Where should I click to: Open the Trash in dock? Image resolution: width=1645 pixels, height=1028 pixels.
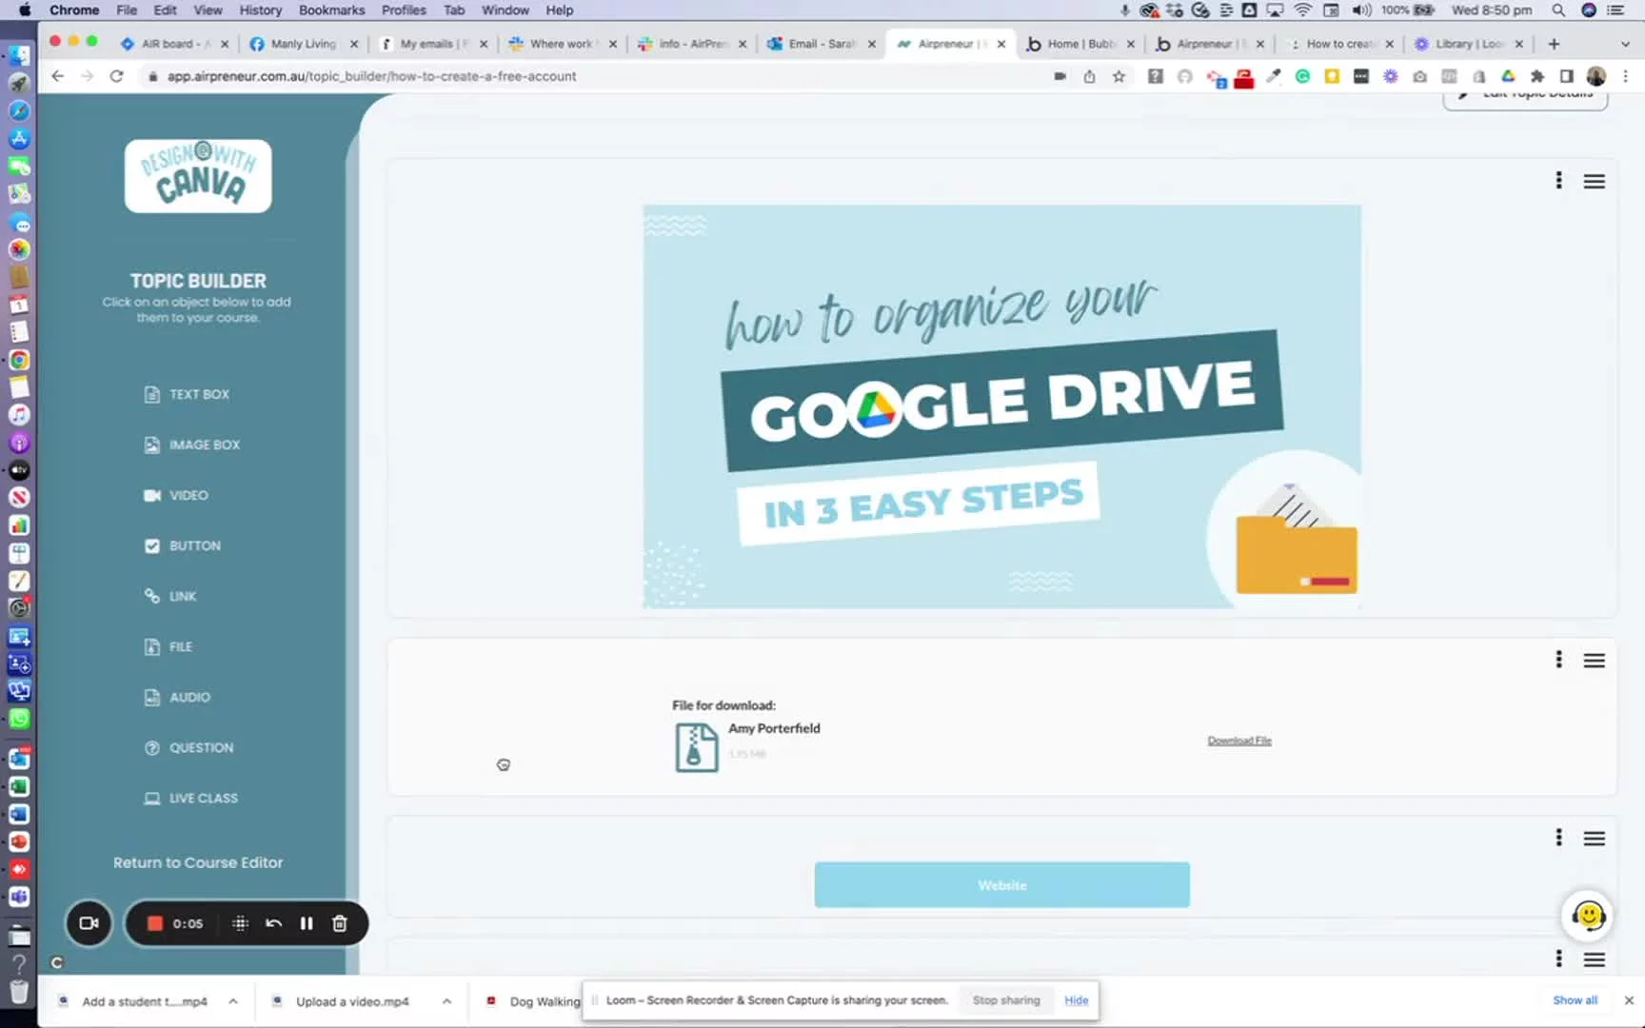pyautogui.click(x=19, y=991)
